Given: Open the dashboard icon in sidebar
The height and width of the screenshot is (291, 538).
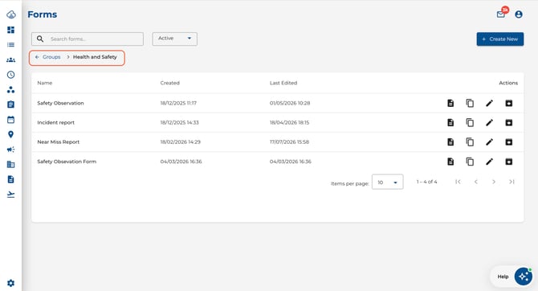Looking at the screenshot, I should [x=10, y=30].
